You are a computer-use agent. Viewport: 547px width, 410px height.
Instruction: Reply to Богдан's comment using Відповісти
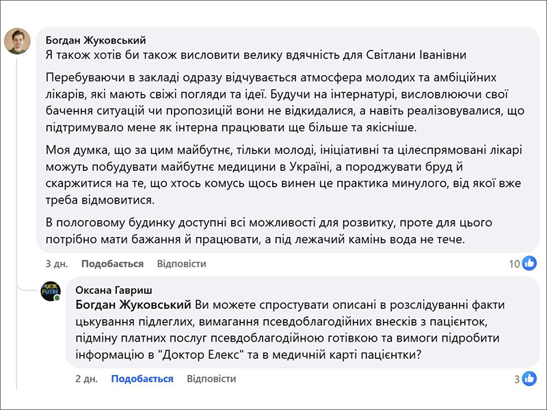[x=181, y=264]
